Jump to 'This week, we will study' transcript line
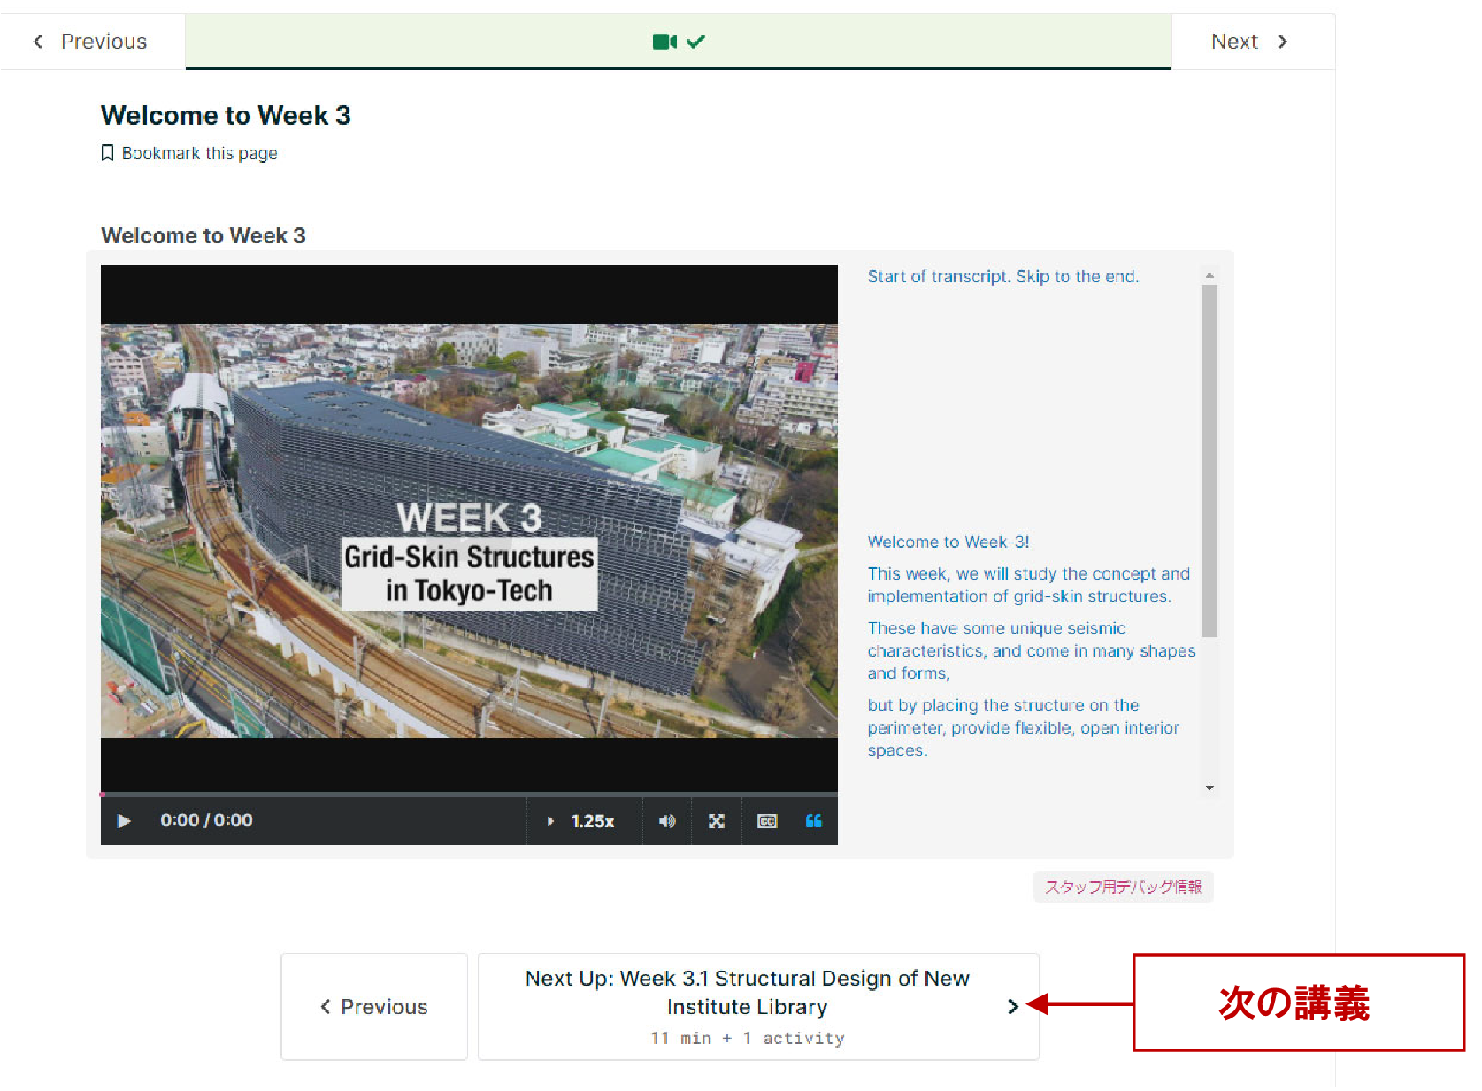Image resolution: width=1482 pixels, height=1091 pixels. coord(1028,585)
